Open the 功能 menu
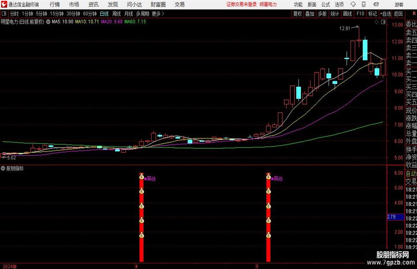 [x=298, y=4]
